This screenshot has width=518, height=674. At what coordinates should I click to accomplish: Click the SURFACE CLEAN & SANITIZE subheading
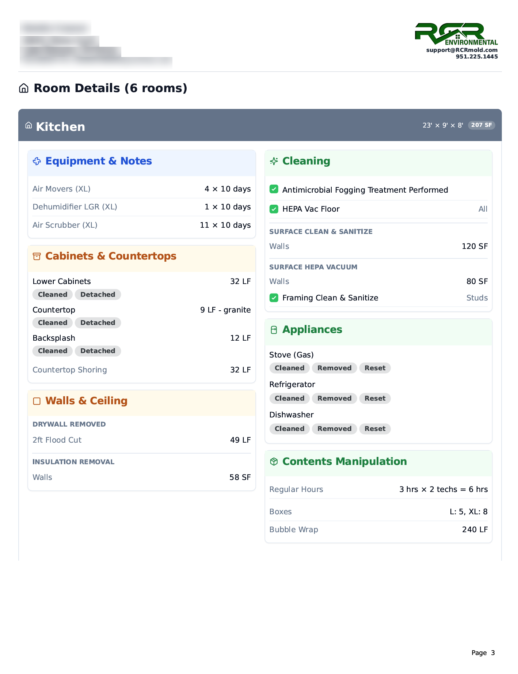click(x=321, y=232)
